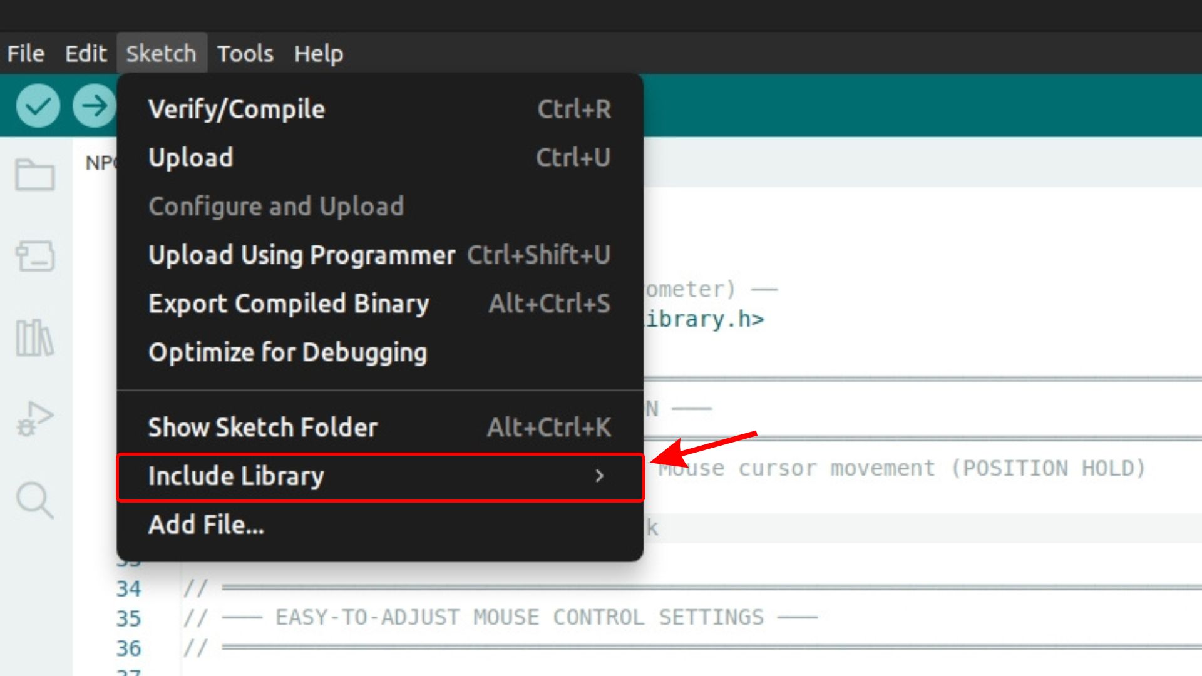Open the Help menu
Screen dimensions: 1202x676
(x=319, y=54)
